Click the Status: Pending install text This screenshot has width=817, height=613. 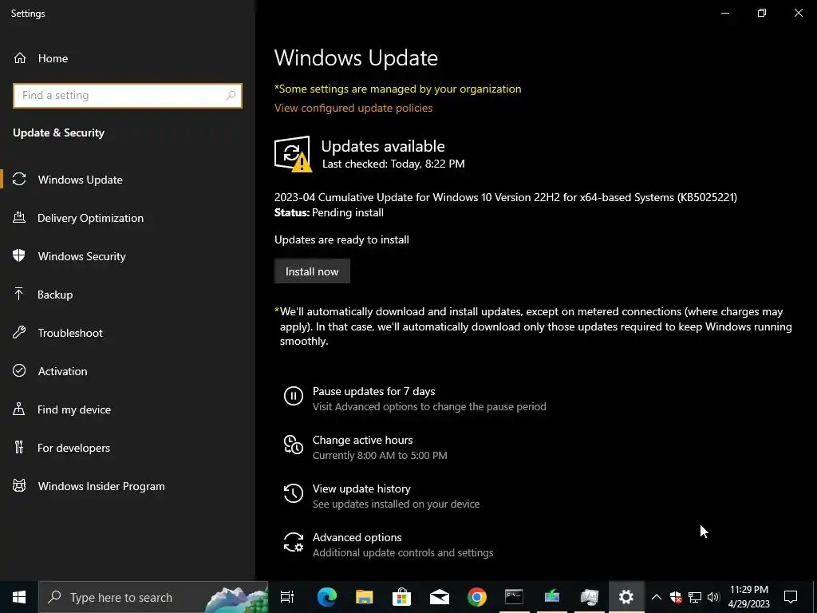click(329, 212)
